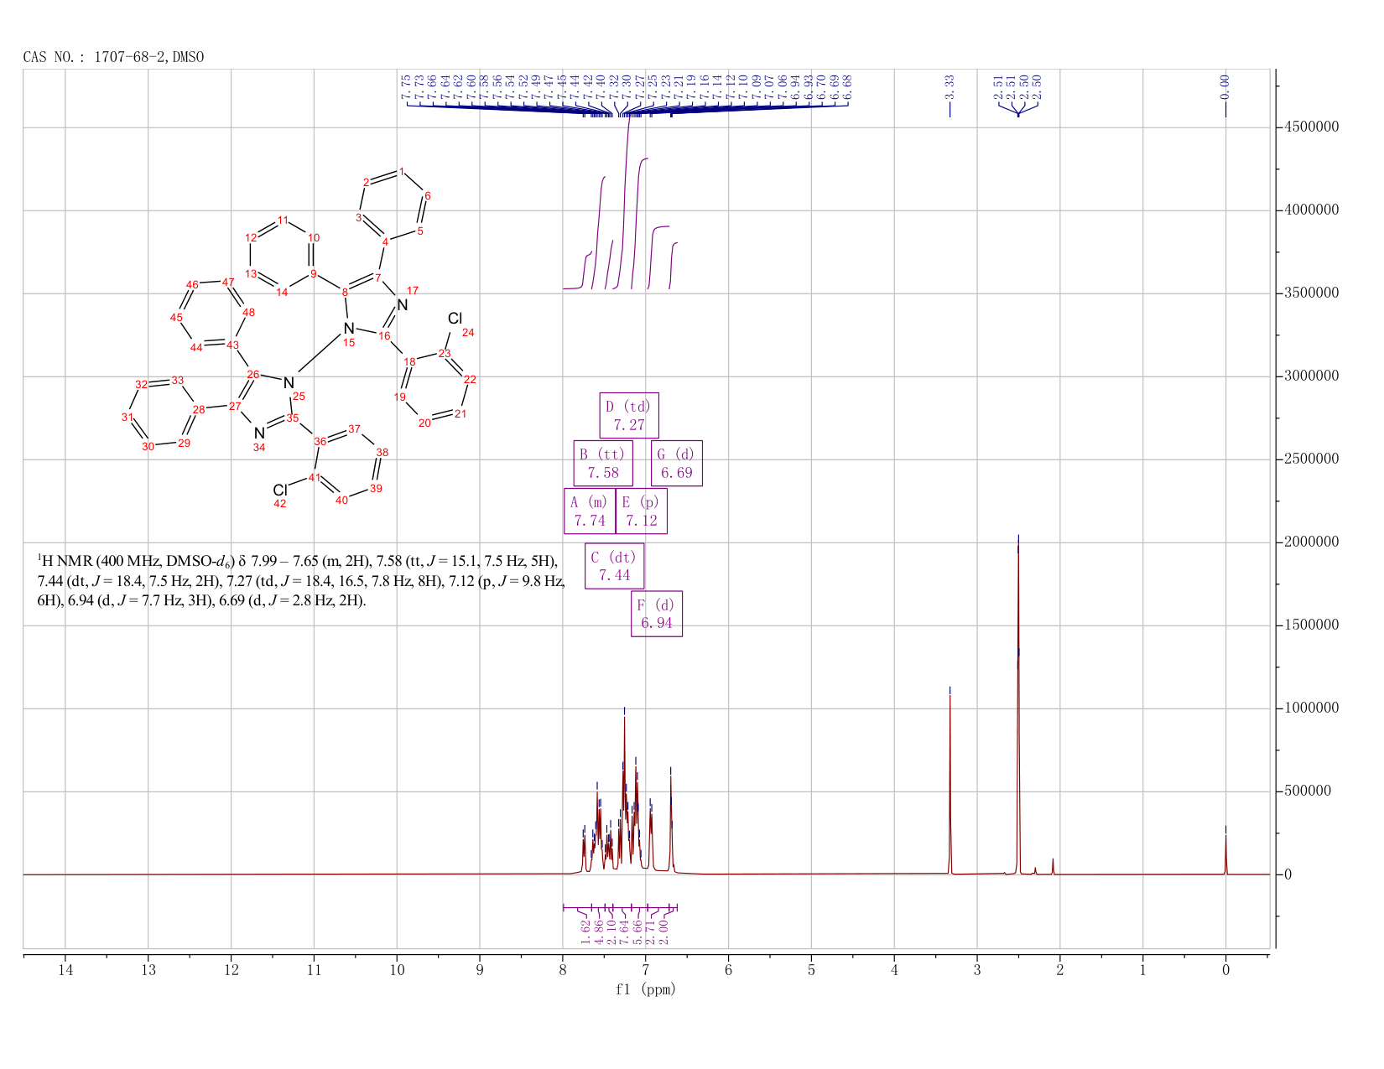1384x1069 pixels.
Task: Click the N atom labeled 15
Action: tap(349, 329)
